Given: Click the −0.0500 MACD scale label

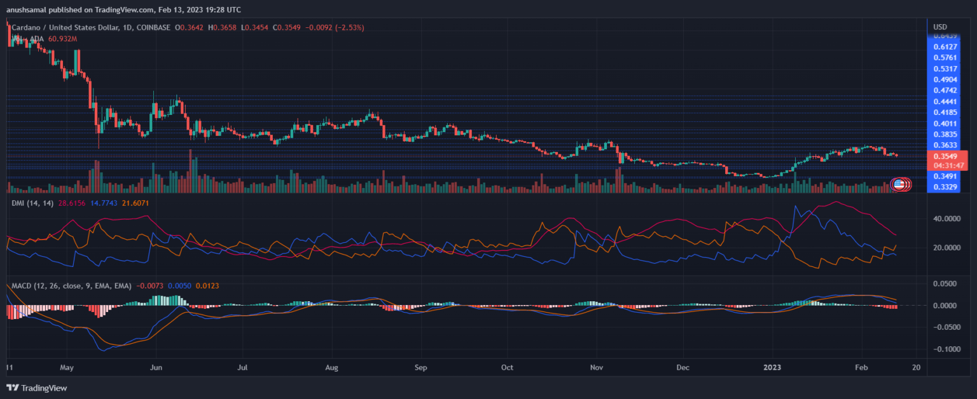Looking at the screenshot, I should click(946, 327).
